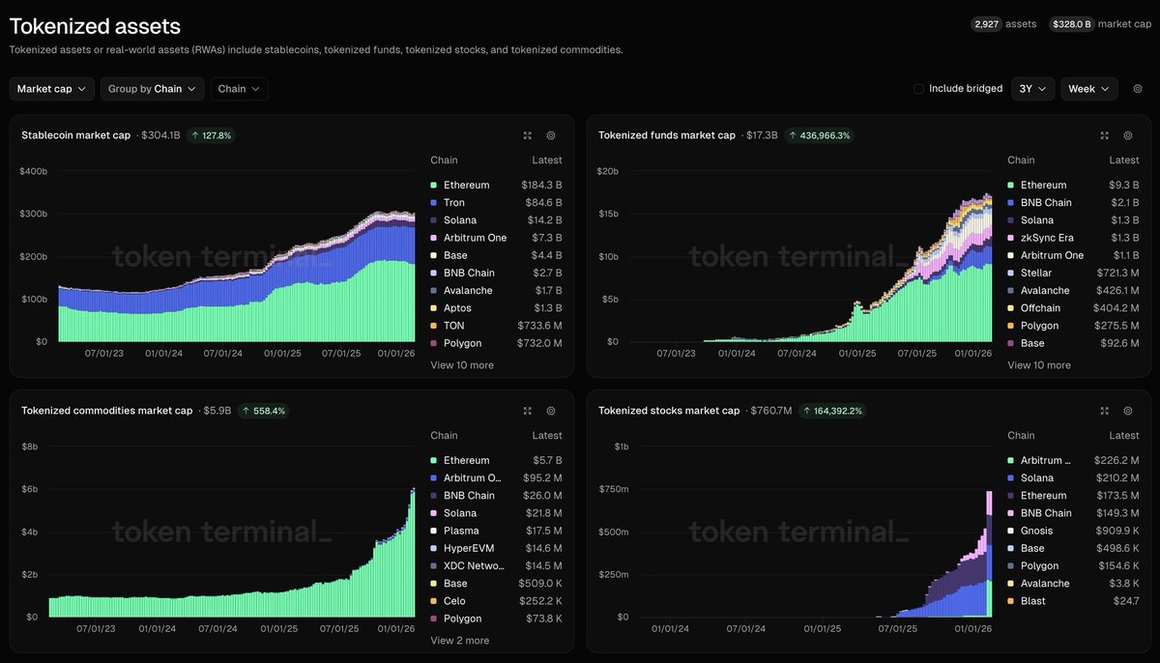Open dashboard settings gear beside Week
This screenshot has width=1160, height=663.
pyautogui.click(x=1137, y=89)
